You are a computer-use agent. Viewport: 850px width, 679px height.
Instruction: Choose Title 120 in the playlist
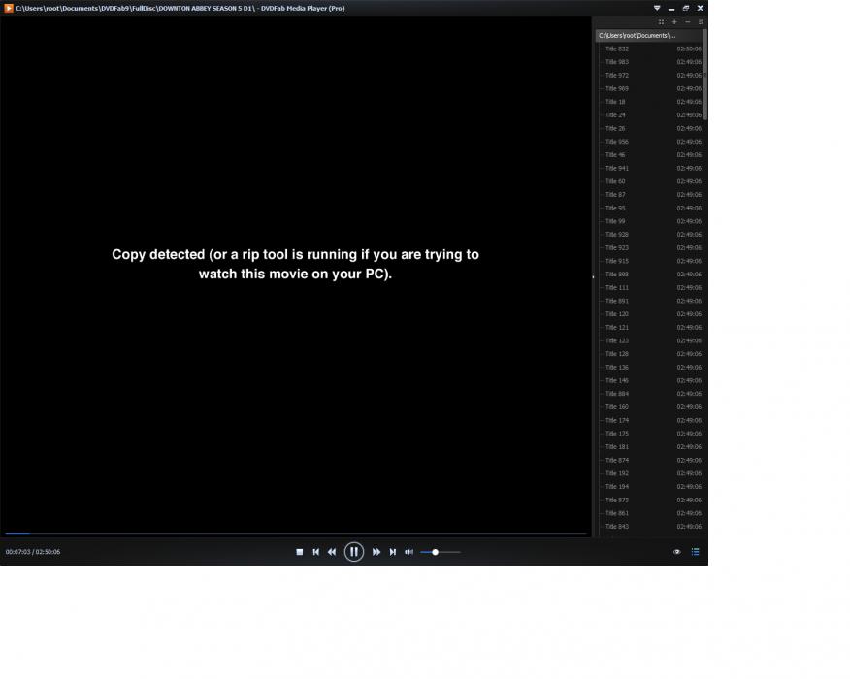tap(650, 314)
